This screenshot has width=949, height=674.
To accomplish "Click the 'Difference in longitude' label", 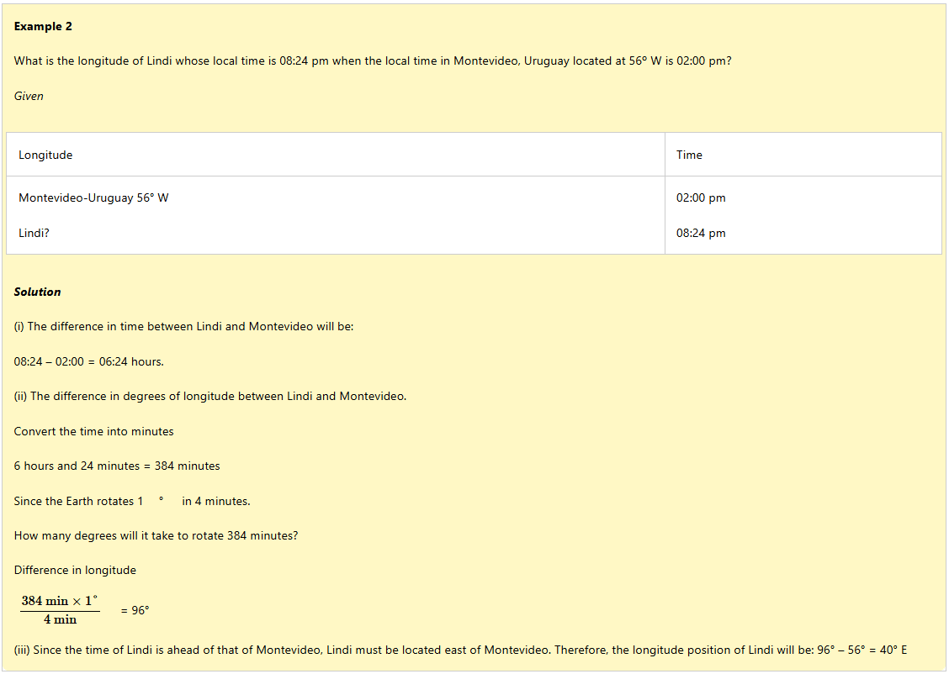I will [x=75, y=570].
